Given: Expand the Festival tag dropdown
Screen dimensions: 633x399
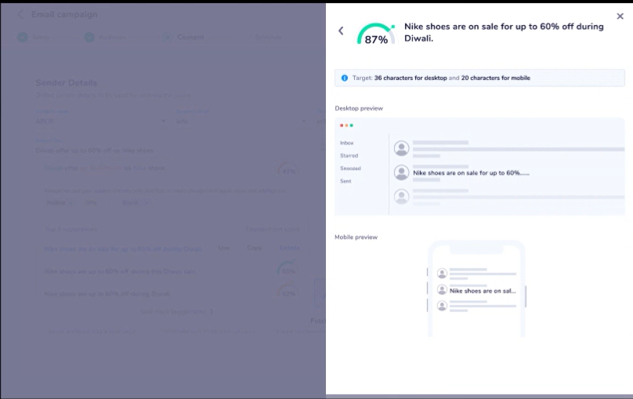Looking at the screenshot, I should [60, 202].
